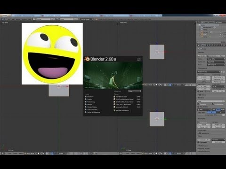Open the output folder browse icon

[224, 101]
